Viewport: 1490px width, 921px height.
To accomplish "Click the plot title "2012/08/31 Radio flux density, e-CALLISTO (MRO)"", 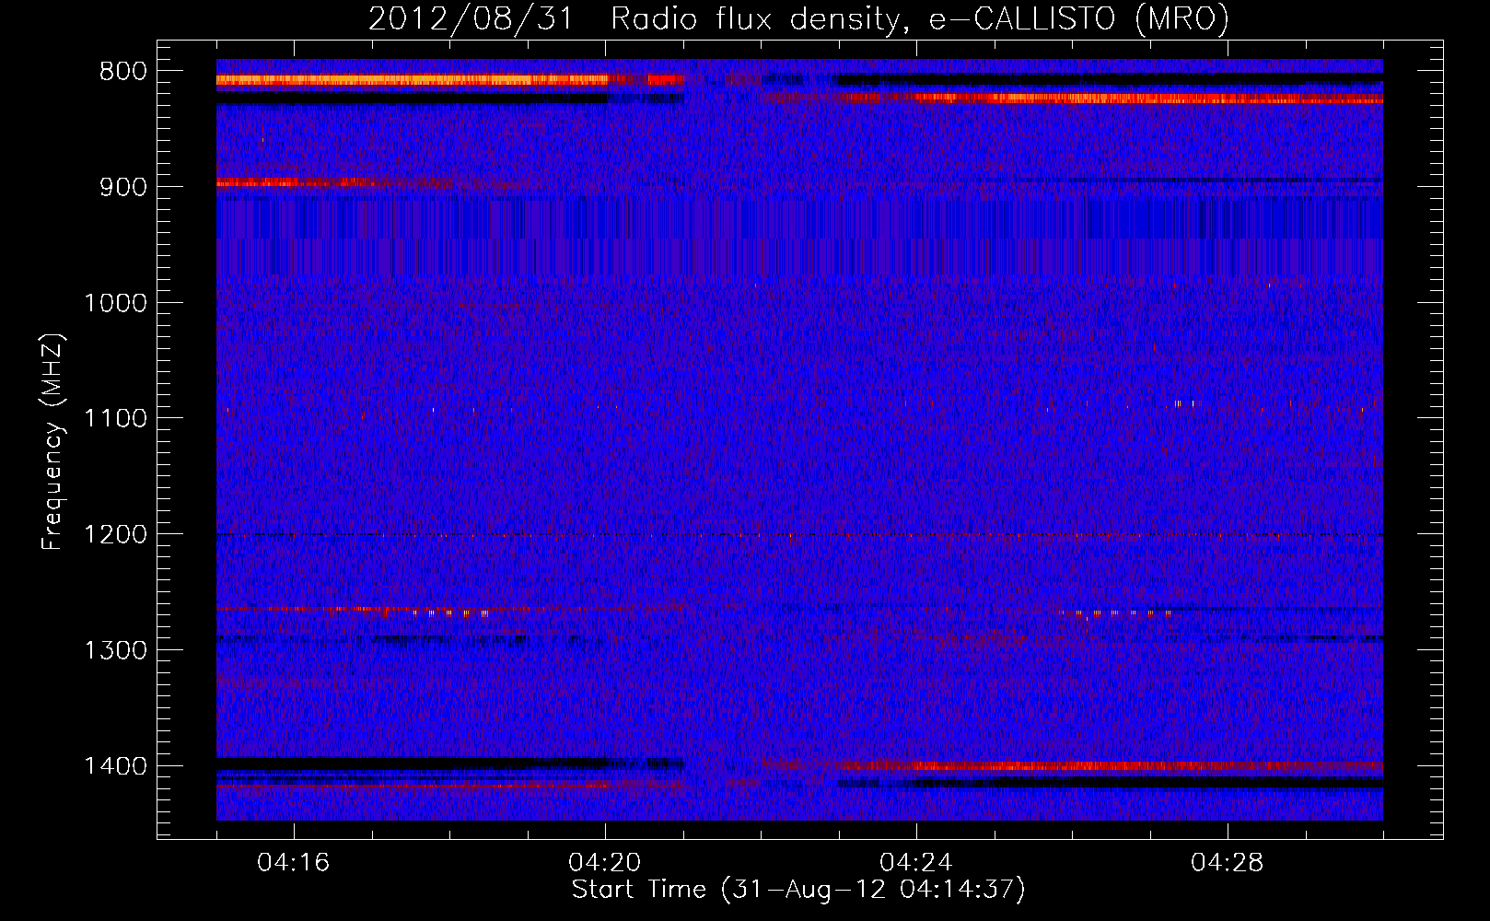I will point(798,18).
